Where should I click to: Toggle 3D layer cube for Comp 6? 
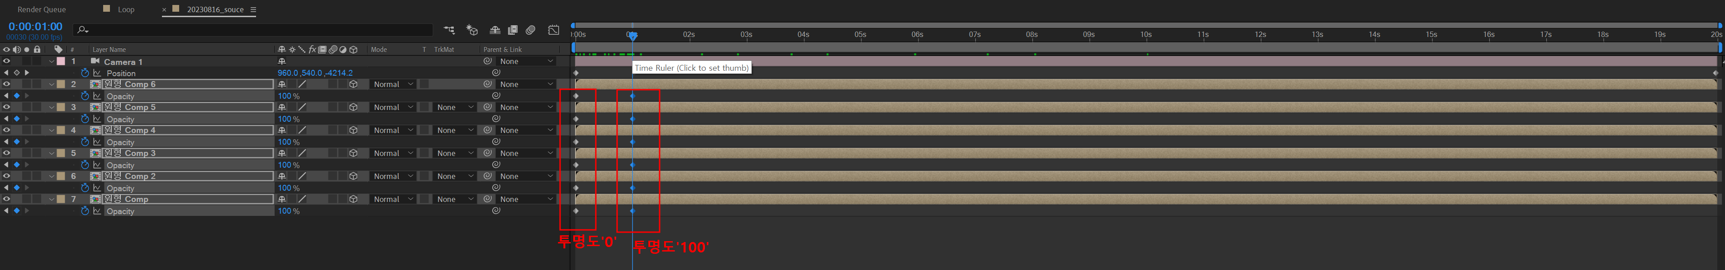tap(354, 85)
